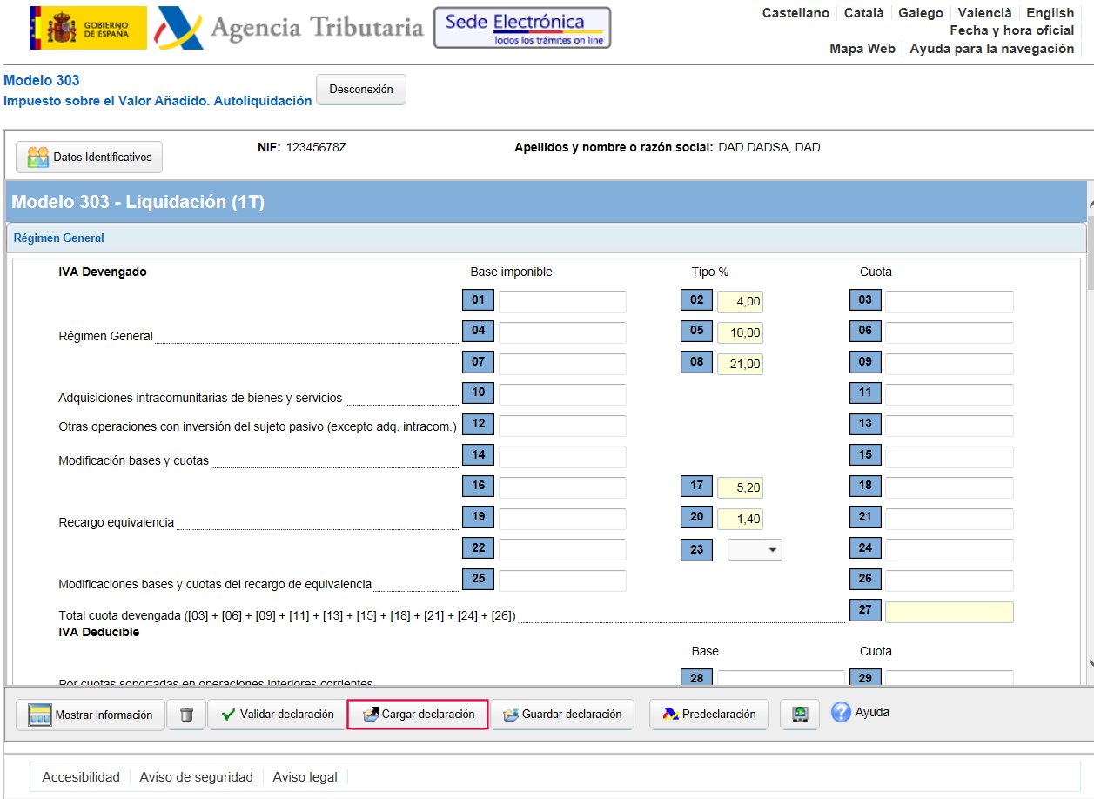Click box 19 recargo base field
Screen dimensions: 1094x799
click(562, 519)
